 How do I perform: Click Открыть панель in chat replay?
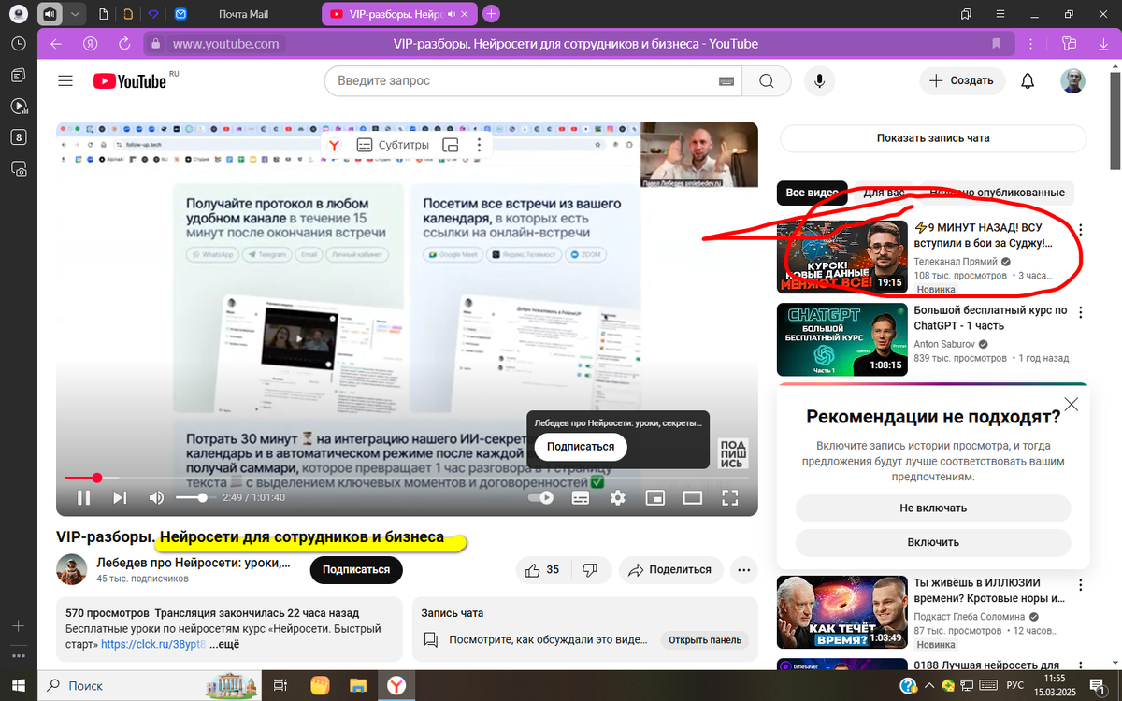point(706,640)
